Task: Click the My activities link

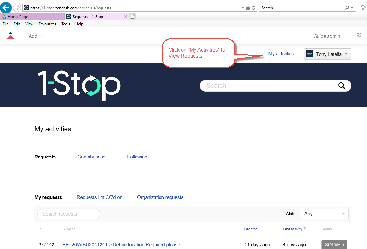Action: [281, 54]
